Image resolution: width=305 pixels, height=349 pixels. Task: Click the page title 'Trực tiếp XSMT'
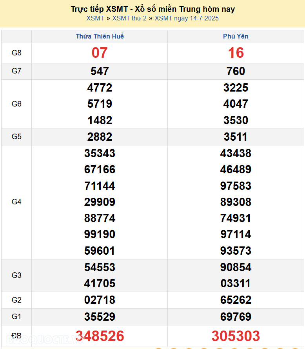[152, 9]
